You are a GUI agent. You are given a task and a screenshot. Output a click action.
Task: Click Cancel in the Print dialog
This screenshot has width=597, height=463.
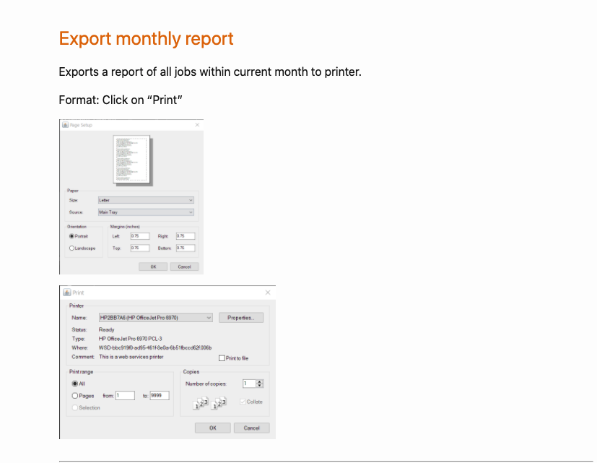pos(252,428)
